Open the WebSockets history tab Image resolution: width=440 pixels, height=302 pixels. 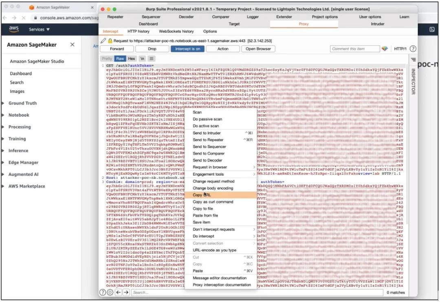coord(176,31)
